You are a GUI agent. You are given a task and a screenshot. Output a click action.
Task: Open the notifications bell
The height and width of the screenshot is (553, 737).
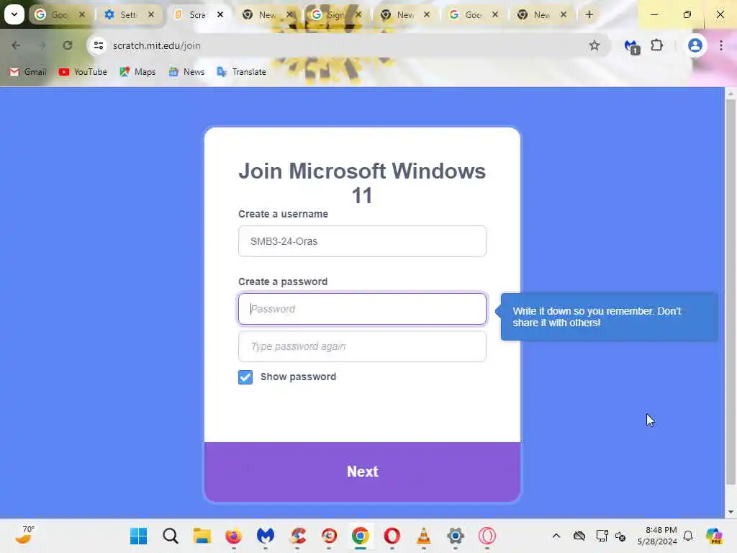tap(688, 536)
